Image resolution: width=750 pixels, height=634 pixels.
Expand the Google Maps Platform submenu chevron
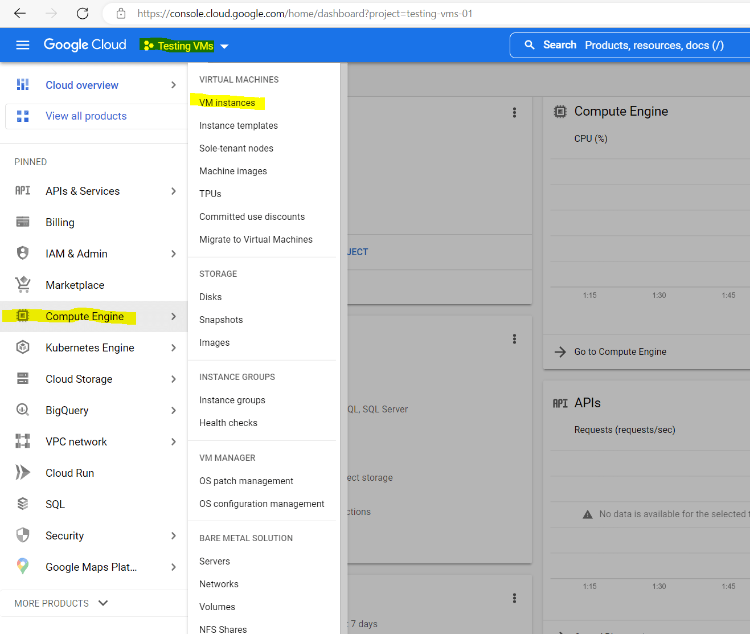[174, 567]
